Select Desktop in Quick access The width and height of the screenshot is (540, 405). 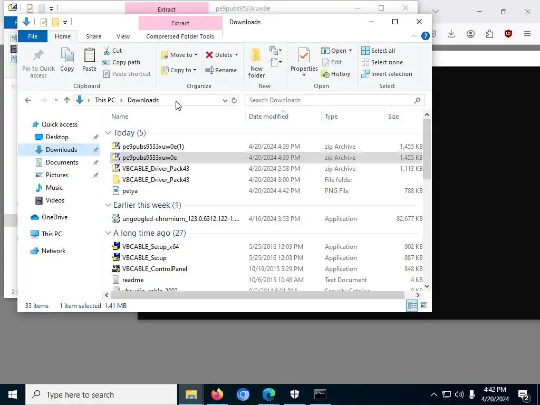[57, 137]
